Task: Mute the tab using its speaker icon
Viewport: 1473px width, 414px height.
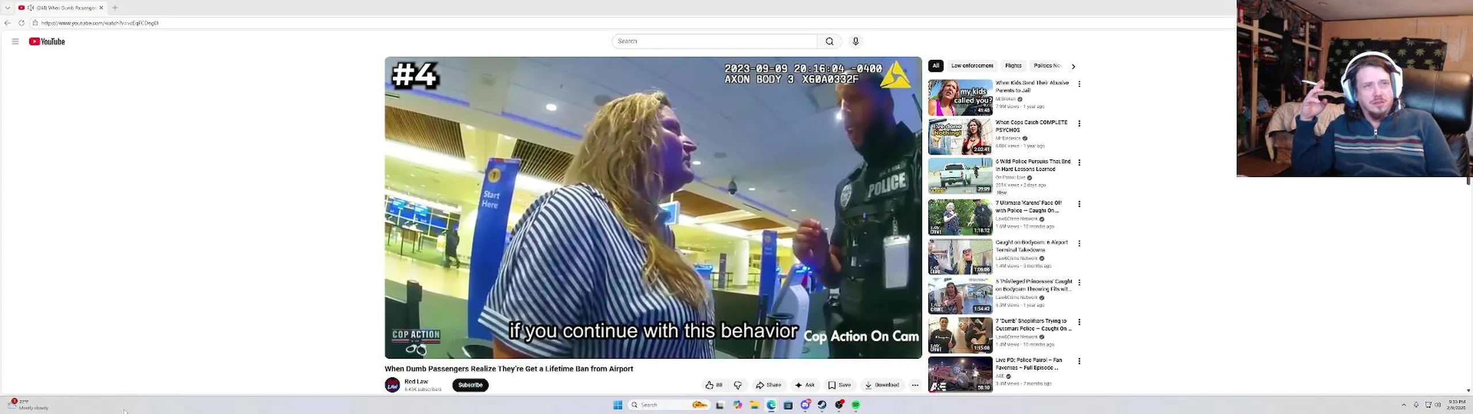Action: click(x=30, y=7)
